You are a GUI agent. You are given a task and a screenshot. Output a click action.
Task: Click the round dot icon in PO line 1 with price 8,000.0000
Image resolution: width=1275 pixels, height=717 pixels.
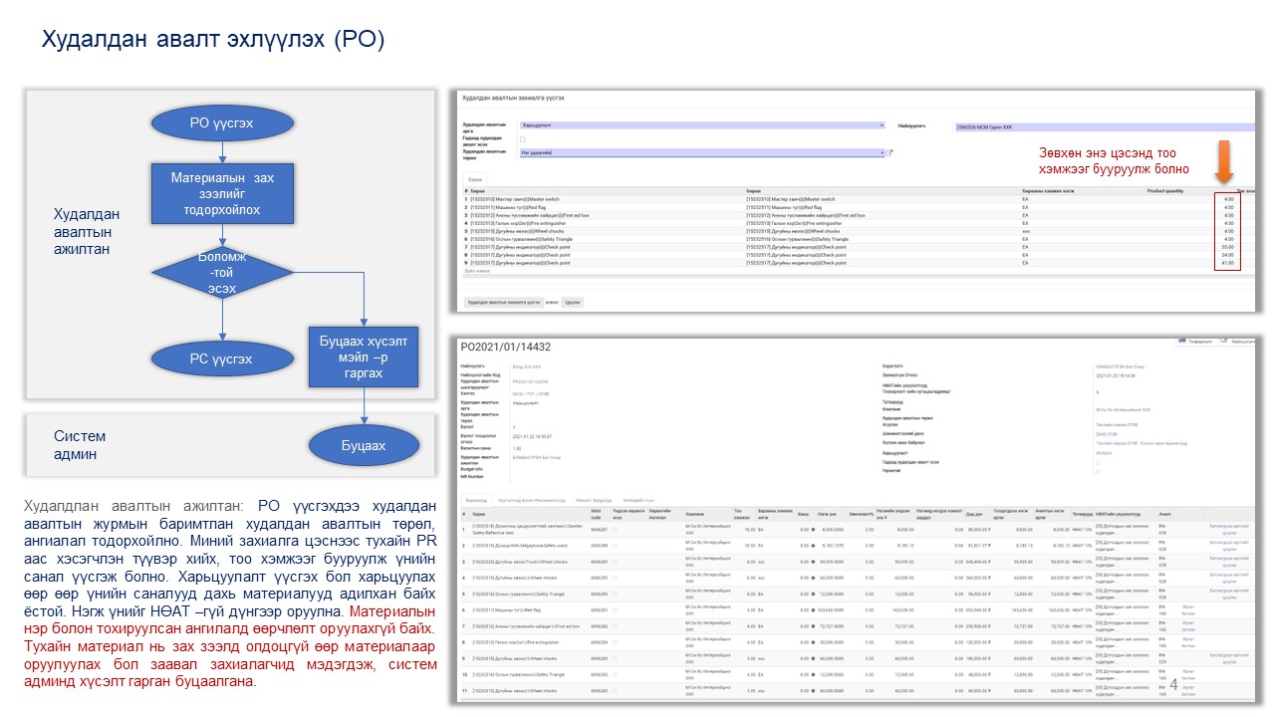(x=813, y=528)
